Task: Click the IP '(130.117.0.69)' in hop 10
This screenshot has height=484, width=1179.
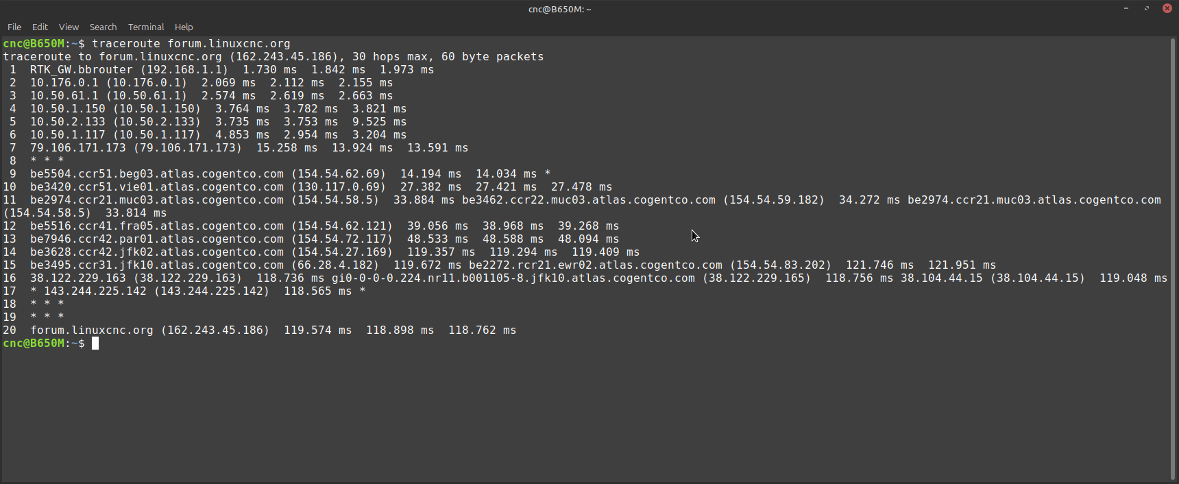Action: tap(339, 186)
